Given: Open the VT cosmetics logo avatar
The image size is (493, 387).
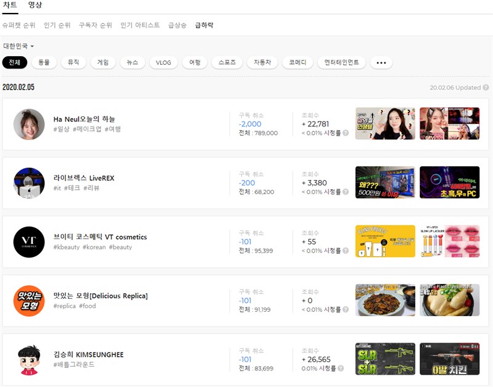Looking at the screenshot, I should (29, 242).
